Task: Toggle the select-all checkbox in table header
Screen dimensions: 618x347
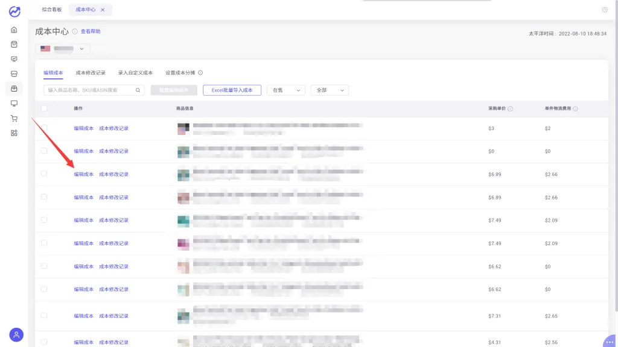Action: (44, 108)
